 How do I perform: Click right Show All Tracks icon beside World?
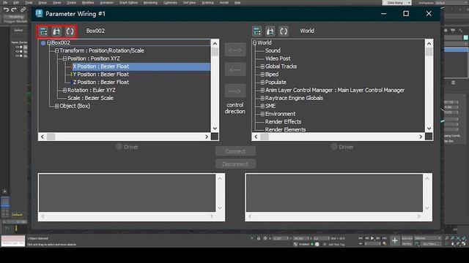pos(257,31)
